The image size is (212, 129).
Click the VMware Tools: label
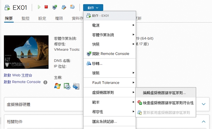67,49
